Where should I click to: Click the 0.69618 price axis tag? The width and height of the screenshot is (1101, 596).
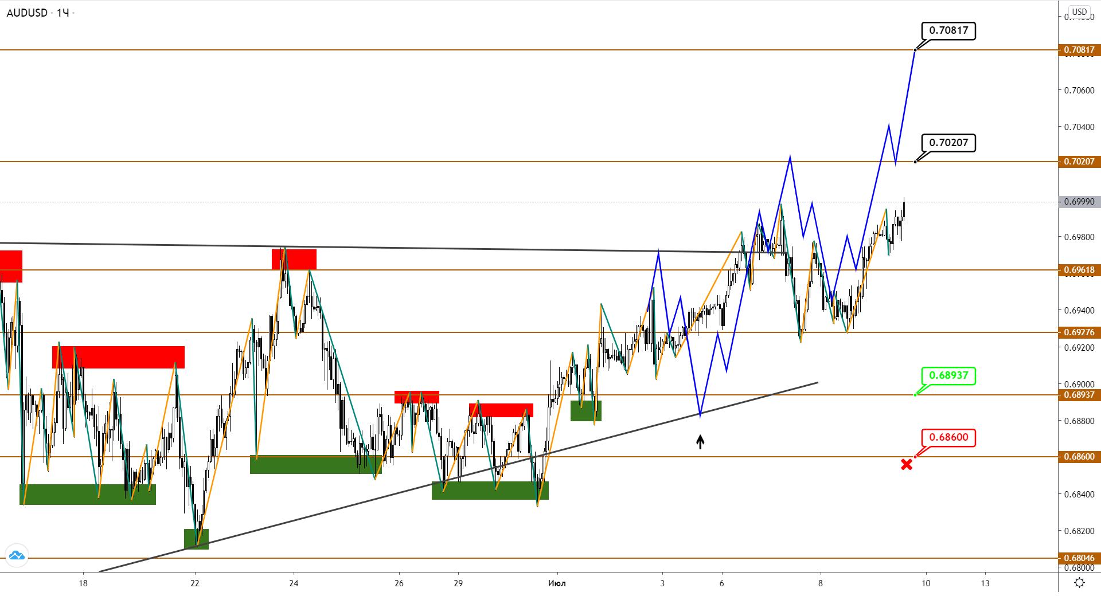(1079, 270)
